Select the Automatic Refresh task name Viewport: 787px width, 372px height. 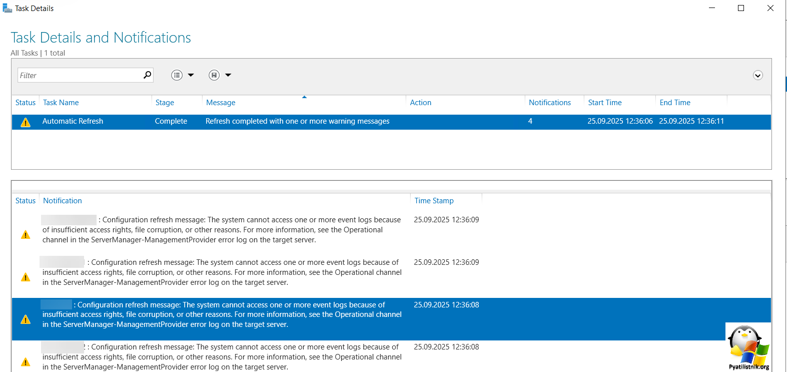pyautogui.click(x=73, y=121)
